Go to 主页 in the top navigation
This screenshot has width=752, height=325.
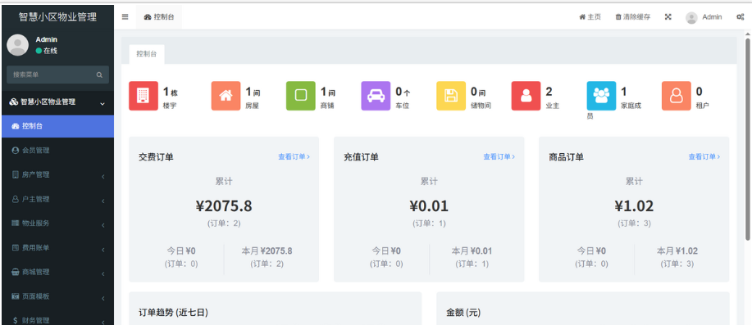tap(590, 16)
